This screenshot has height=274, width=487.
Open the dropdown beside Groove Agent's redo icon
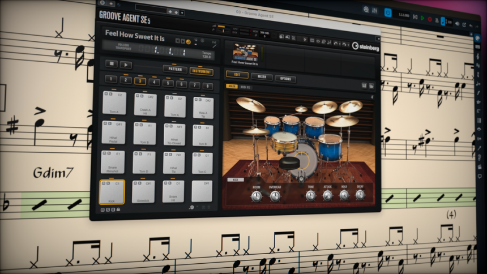click(x=348, y=45)
